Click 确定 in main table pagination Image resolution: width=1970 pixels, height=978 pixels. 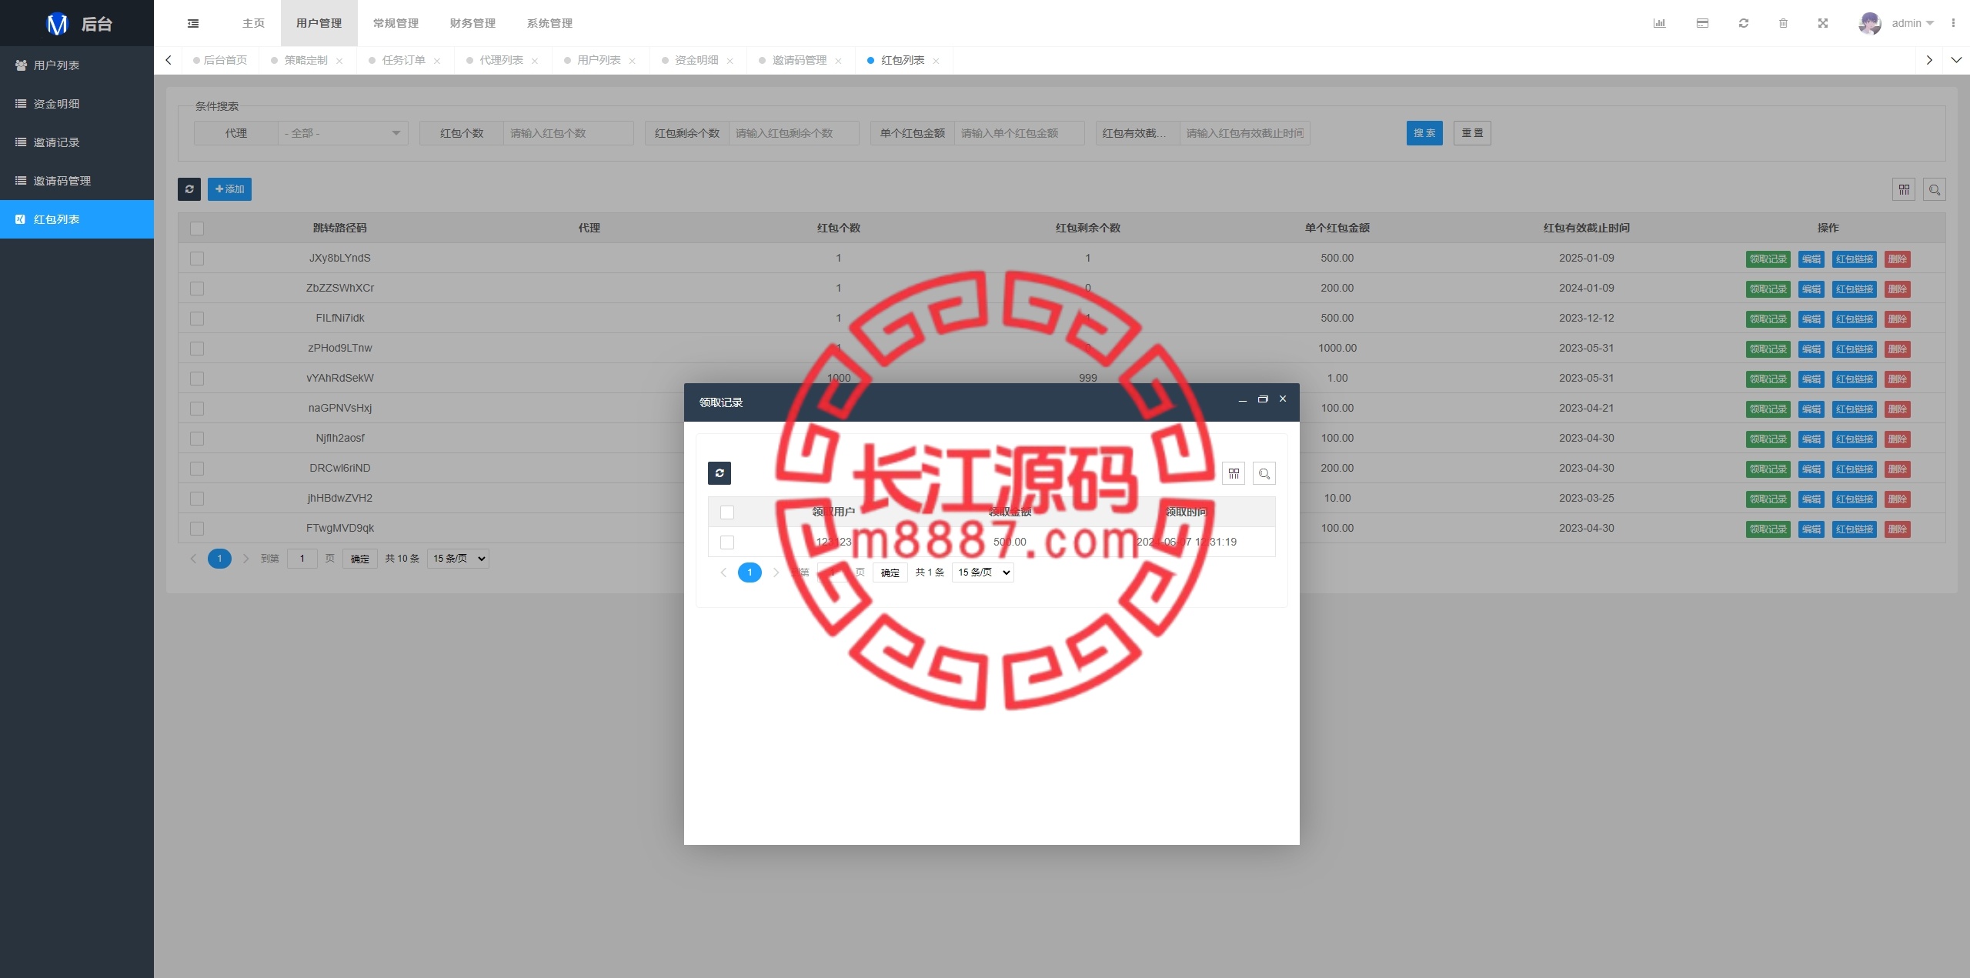pos(360,559)
